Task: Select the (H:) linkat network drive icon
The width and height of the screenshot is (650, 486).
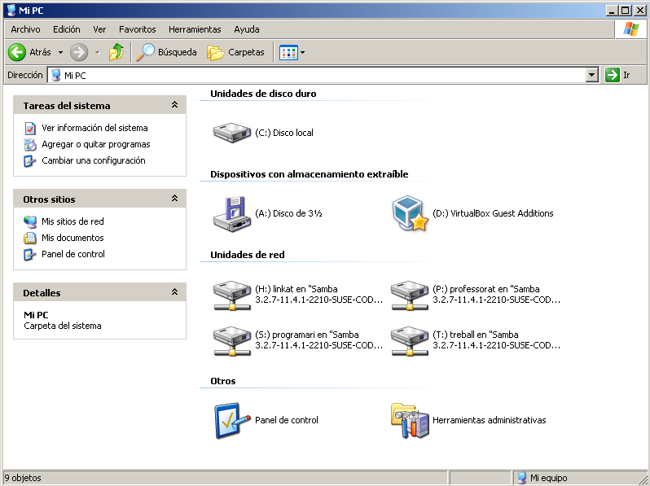Action: [232, 294]
